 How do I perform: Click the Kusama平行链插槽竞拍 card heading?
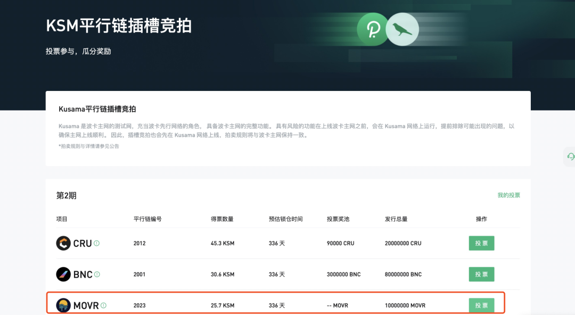[97, 109]
